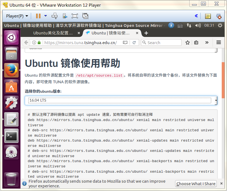The width and height of the screenshot is (227, 191).
Task: Click the Firefox icon in the launcher
Action: [11, 70]
